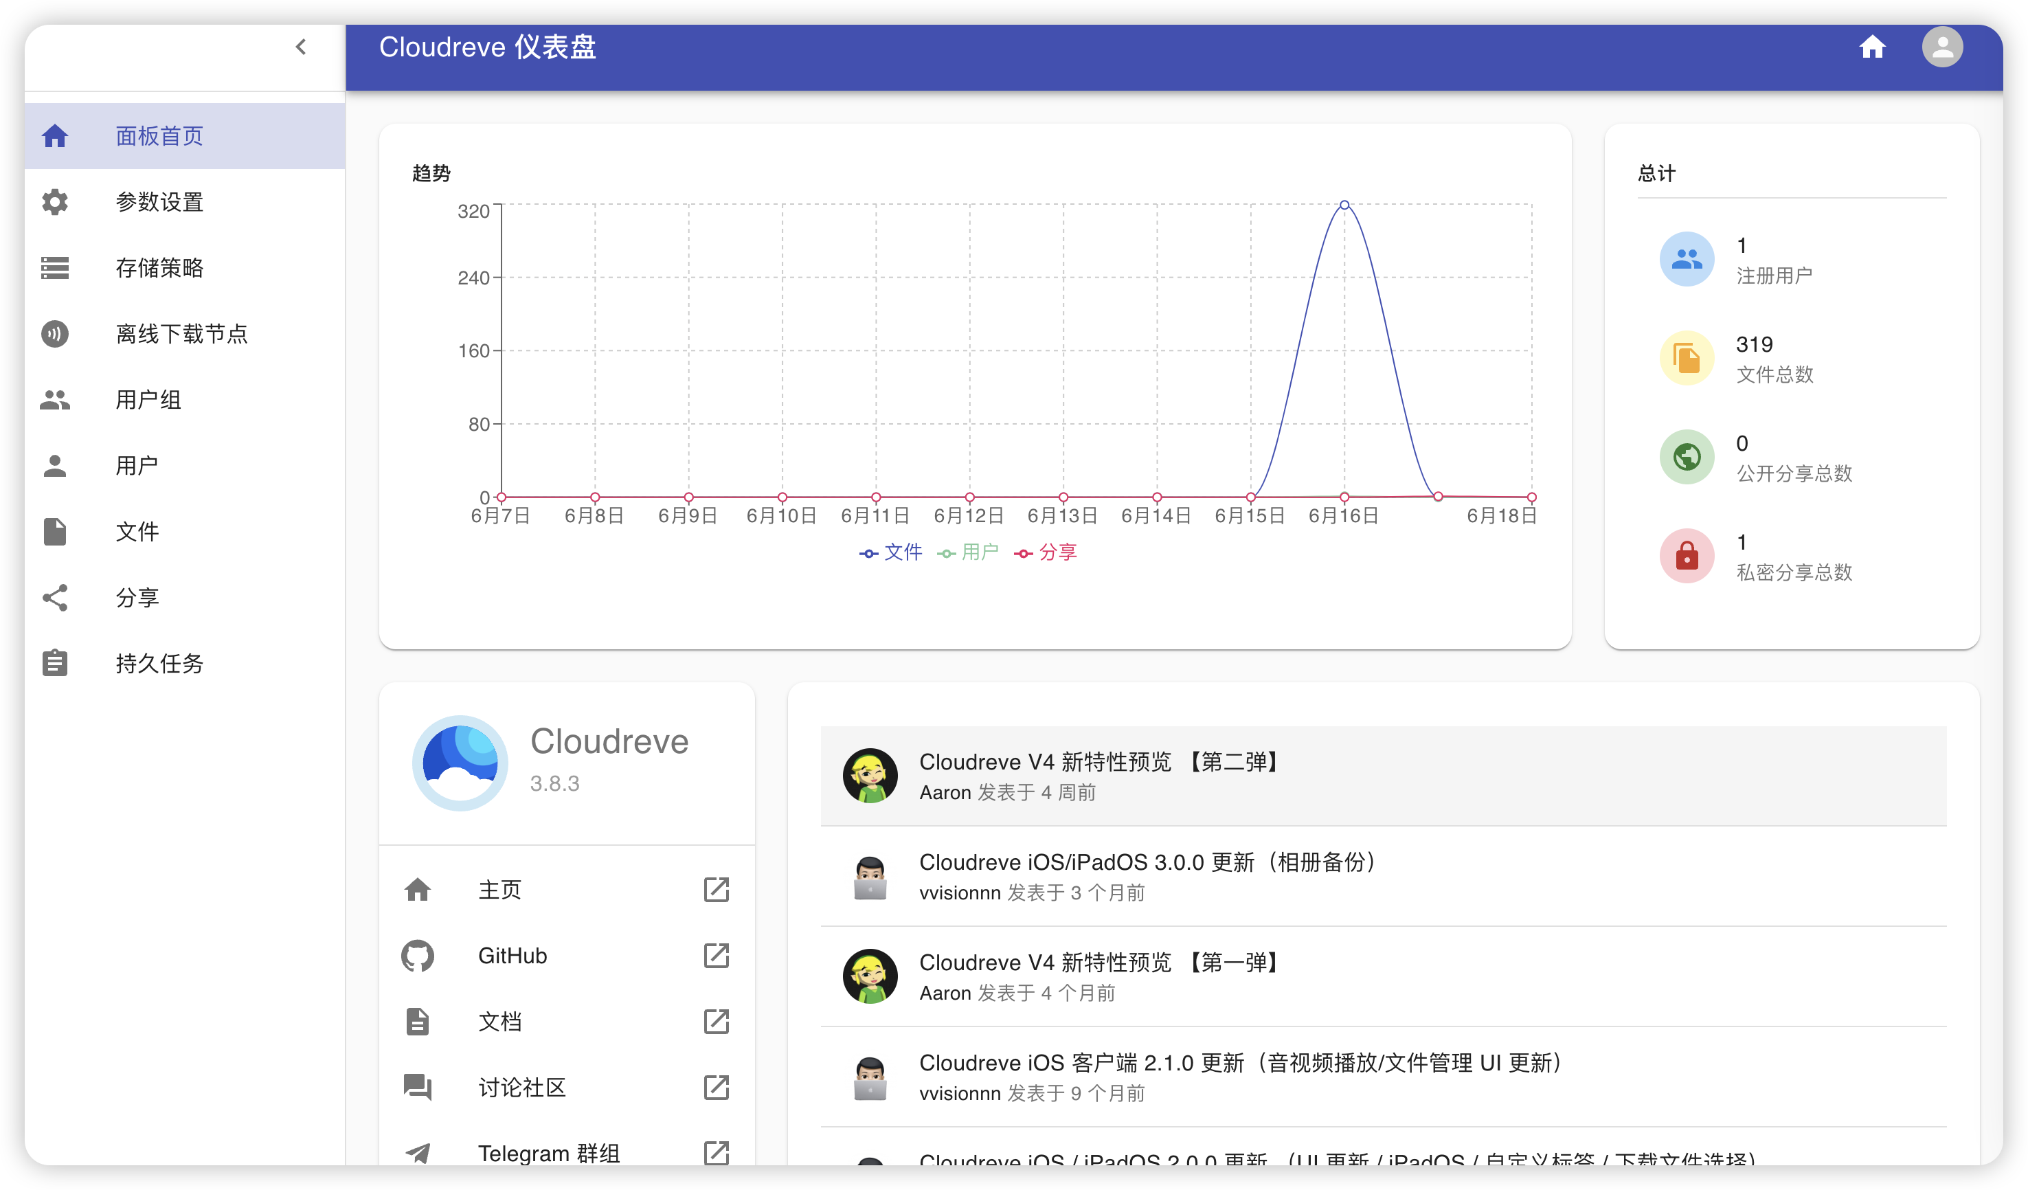
Task: Open 用户 management in the sidebar
Action: [x=185, y=465]
